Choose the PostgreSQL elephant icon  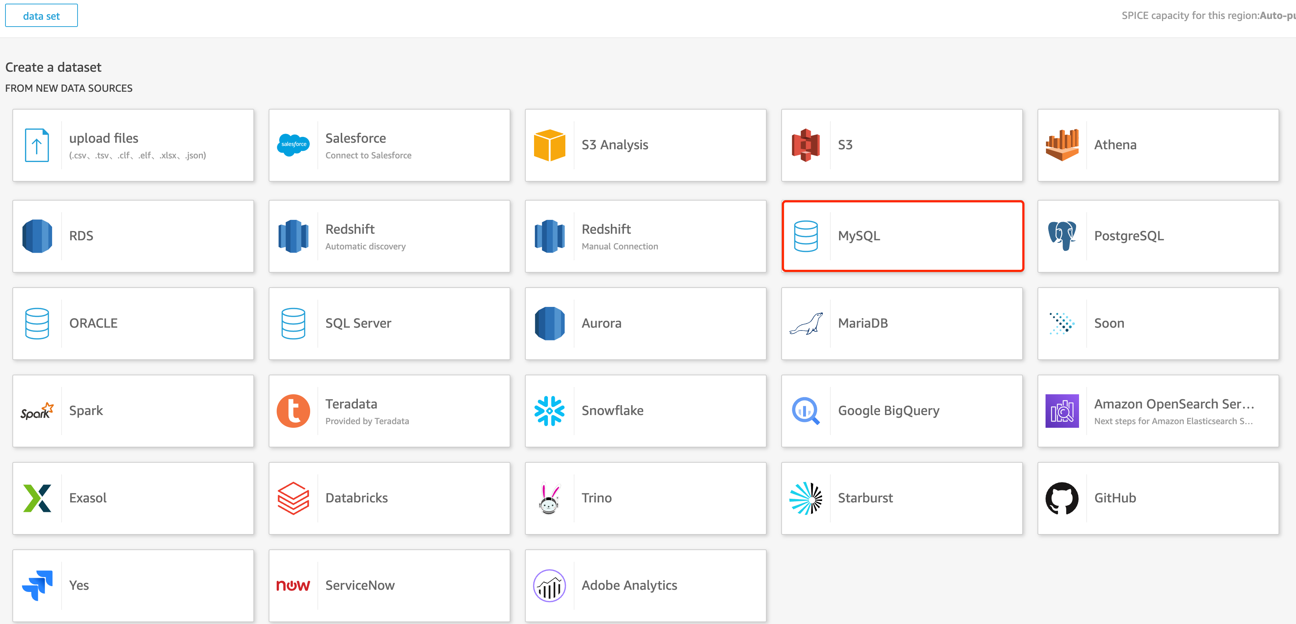tap(1062, 236)
